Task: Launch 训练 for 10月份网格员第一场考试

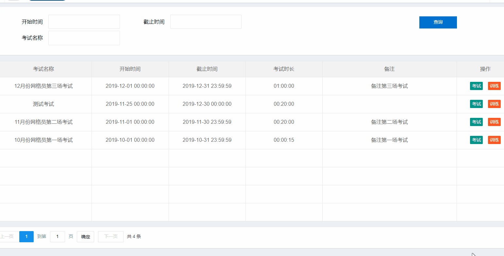Action: click(494, 140)
